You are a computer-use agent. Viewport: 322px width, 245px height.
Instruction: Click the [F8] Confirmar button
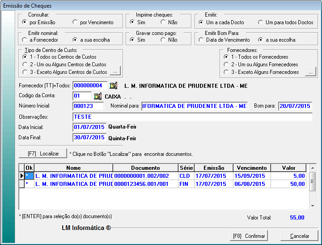pyautogui.click(x=249, y=236)
